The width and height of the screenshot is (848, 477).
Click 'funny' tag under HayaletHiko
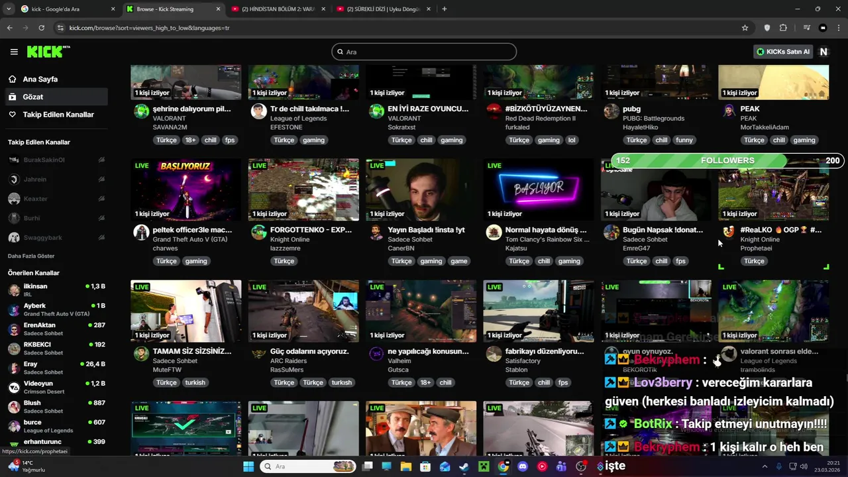684,140
